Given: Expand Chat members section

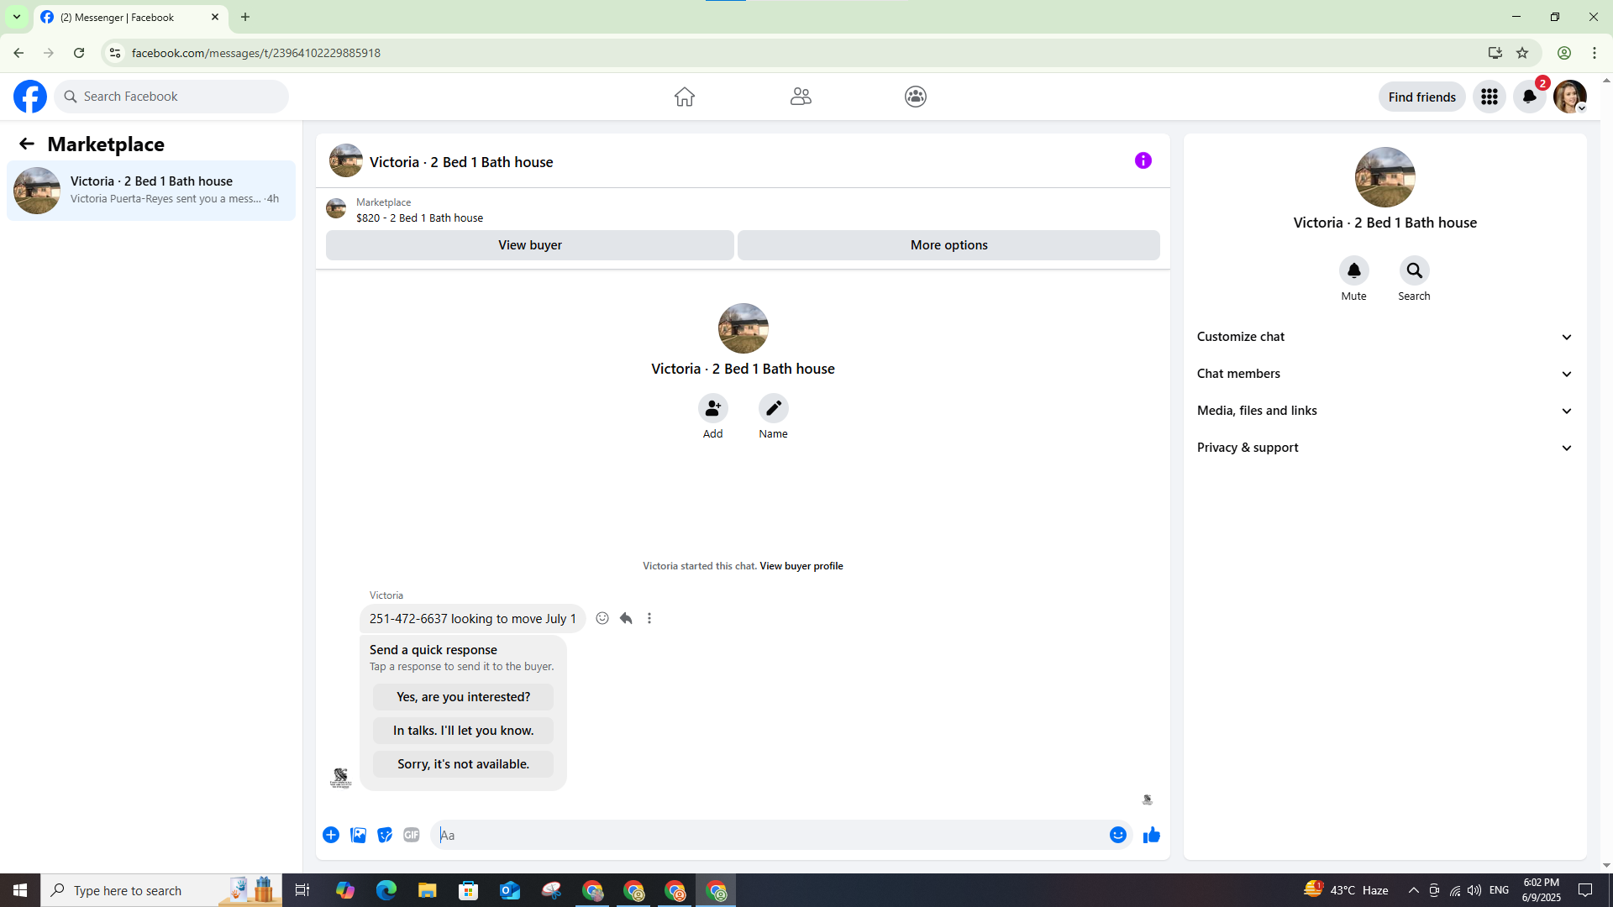Looking at the screenshot, I should coord(1385,374).
